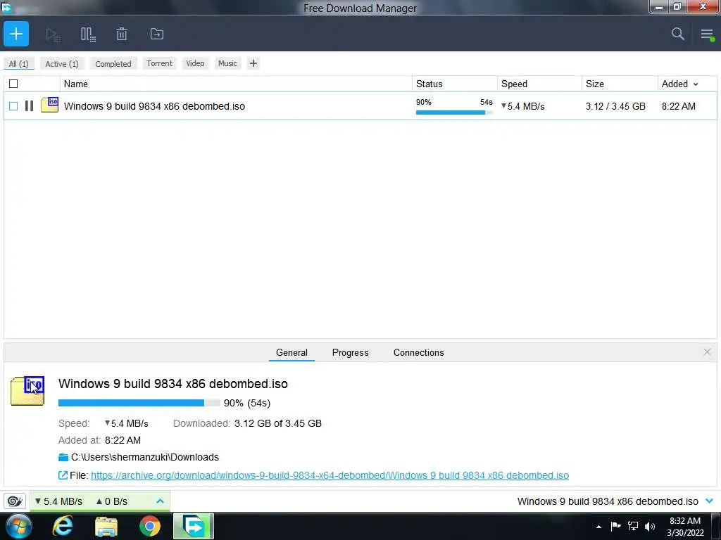Delete selected download with trash icon
The image size is (721, 540).
pos(121,34)
